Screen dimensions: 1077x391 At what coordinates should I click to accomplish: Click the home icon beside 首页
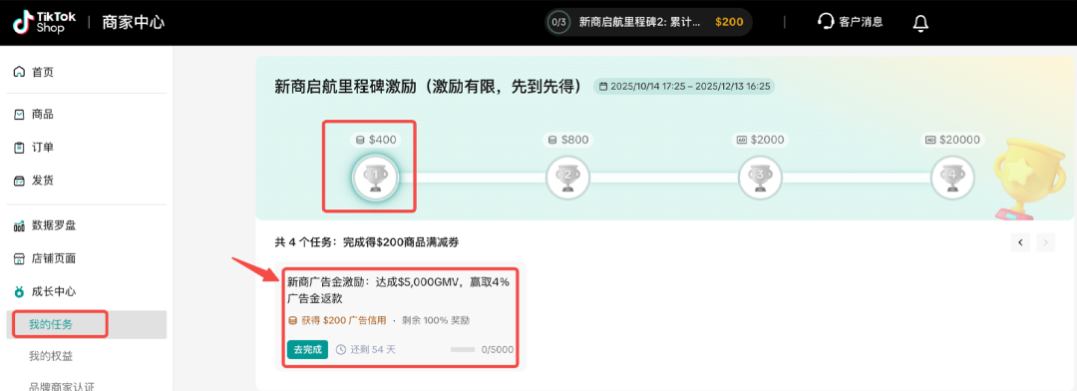(x=19, y=72)
